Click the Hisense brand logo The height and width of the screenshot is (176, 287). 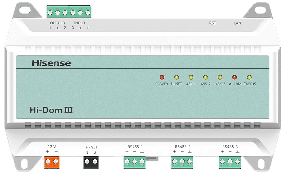(51, 63)
